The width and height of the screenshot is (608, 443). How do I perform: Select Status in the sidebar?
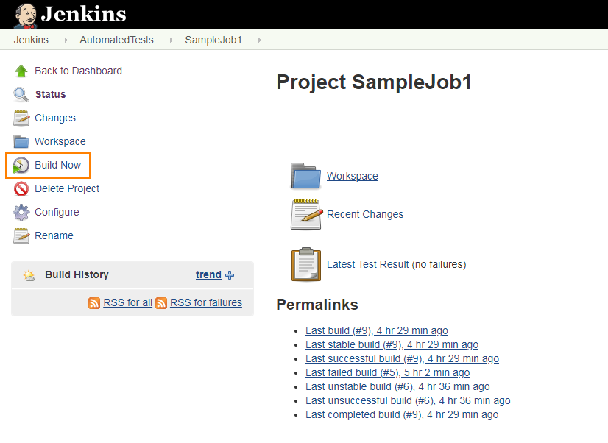(x=51, y=95)
